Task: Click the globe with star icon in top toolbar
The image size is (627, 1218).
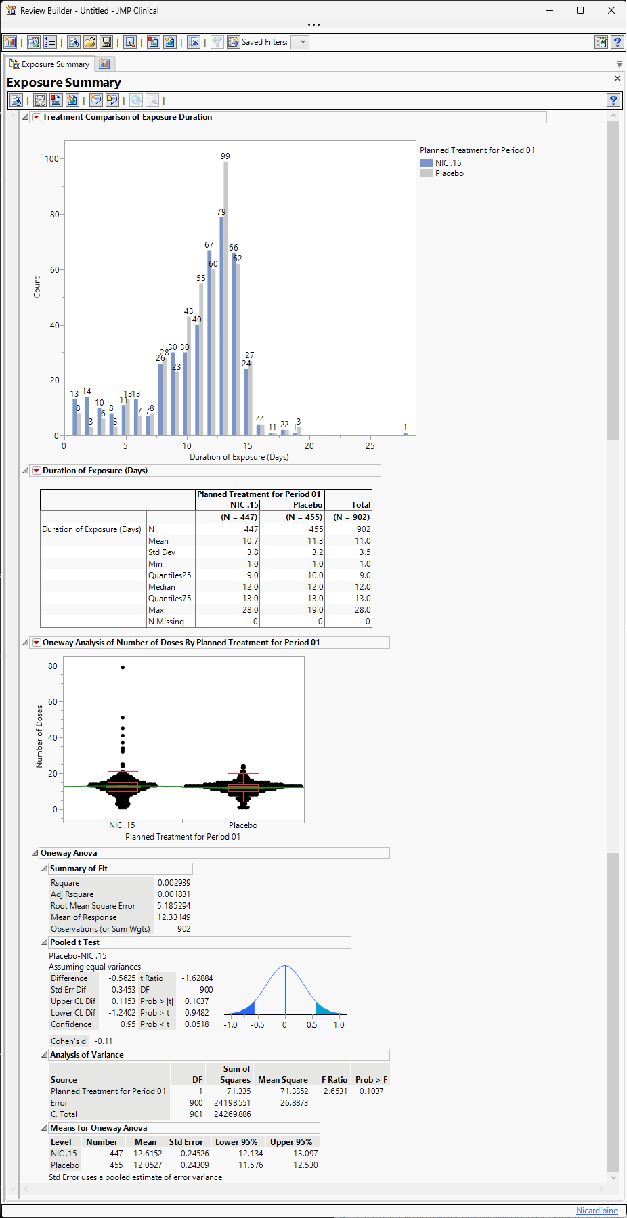Action: click(170, 42)
